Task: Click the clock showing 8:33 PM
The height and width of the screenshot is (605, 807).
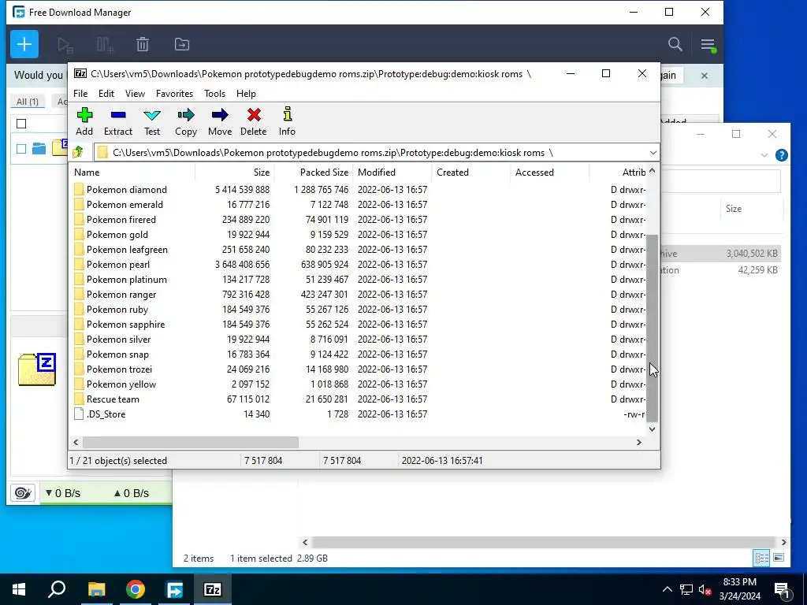Action: [x=739, y=582]
